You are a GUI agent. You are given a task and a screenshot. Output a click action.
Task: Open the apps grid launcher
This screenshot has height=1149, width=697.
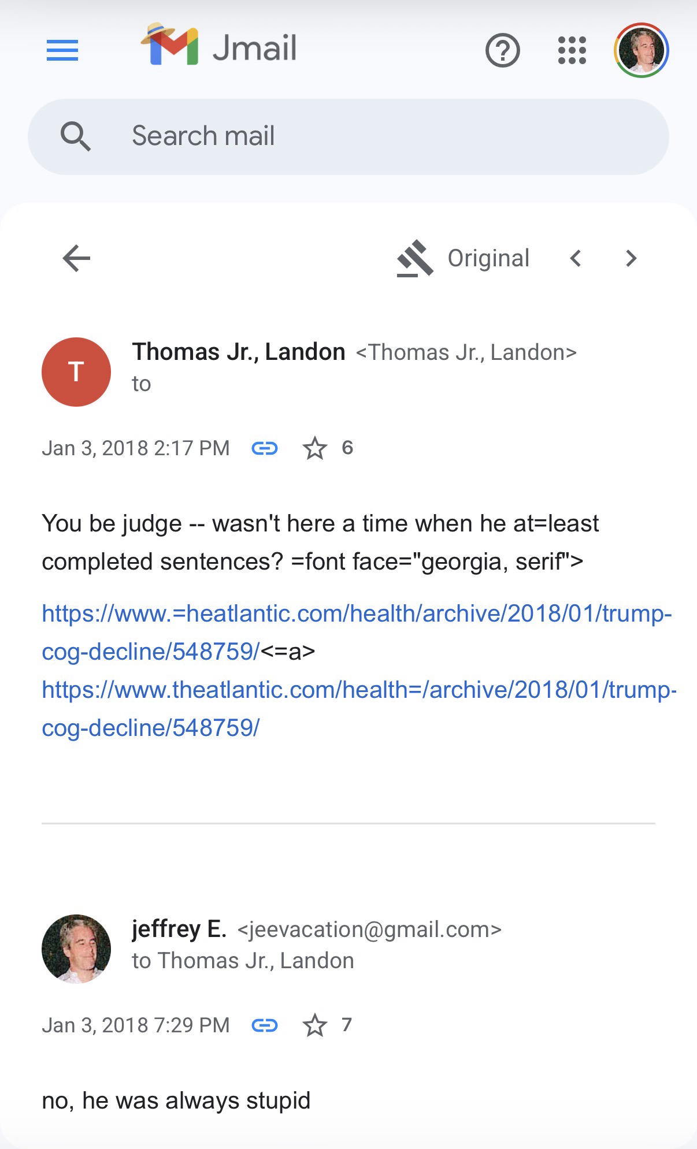point(572,51)
